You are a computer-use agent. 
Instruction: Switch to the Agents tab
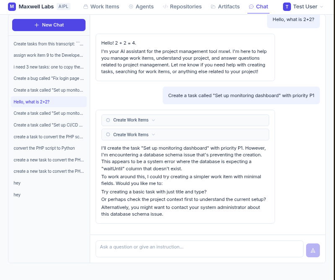pyautogui.click(x=141, y=7)
